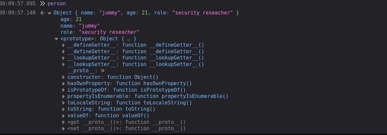Expand the <set __proto__()> entry arrow
Screen dimensions: 387x135
point(63,129)
